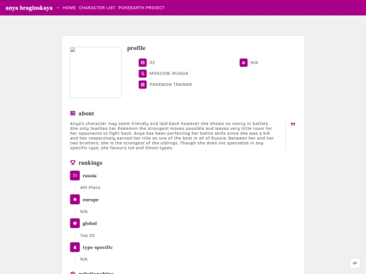Click the person icon beside Moscow, Russia
Screen dimensions: 366x274
[x=142, y=74]
